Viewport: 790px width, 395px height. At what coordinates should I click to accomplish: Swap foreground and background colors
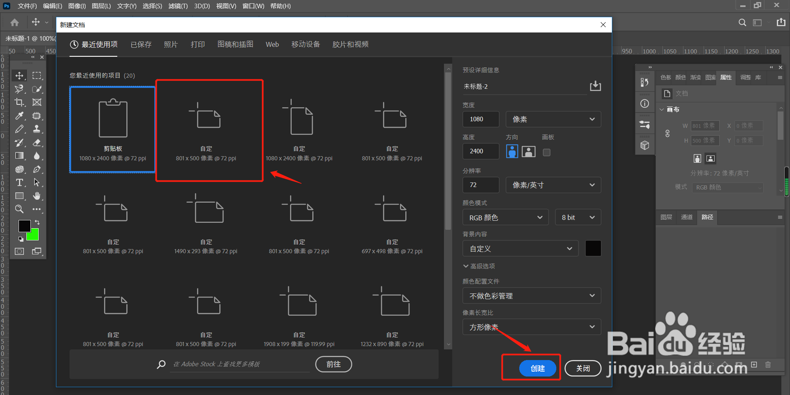pos(37,222)
